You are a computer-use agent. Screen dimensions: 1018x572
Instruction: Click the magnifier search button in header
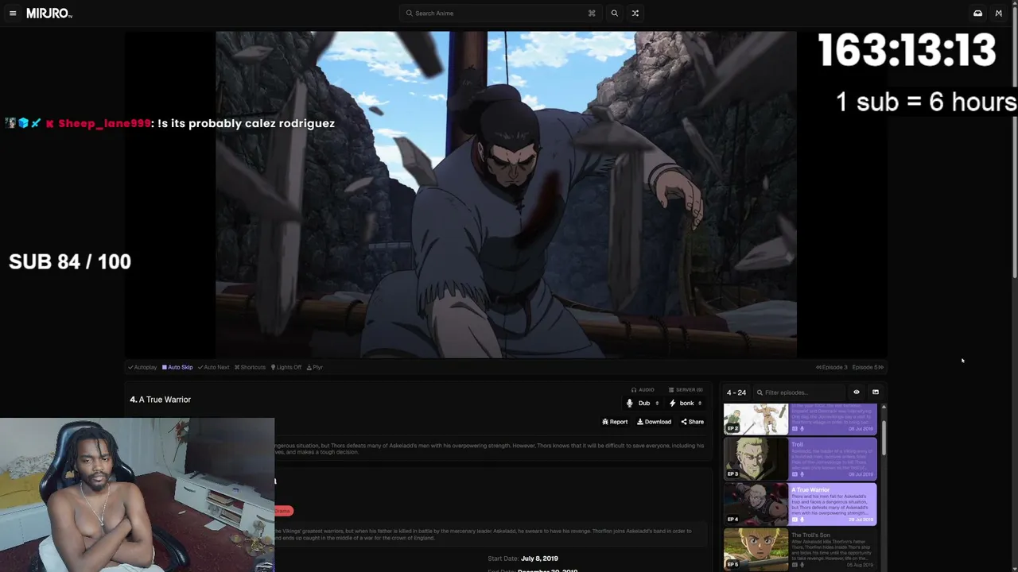click(614, 14)
